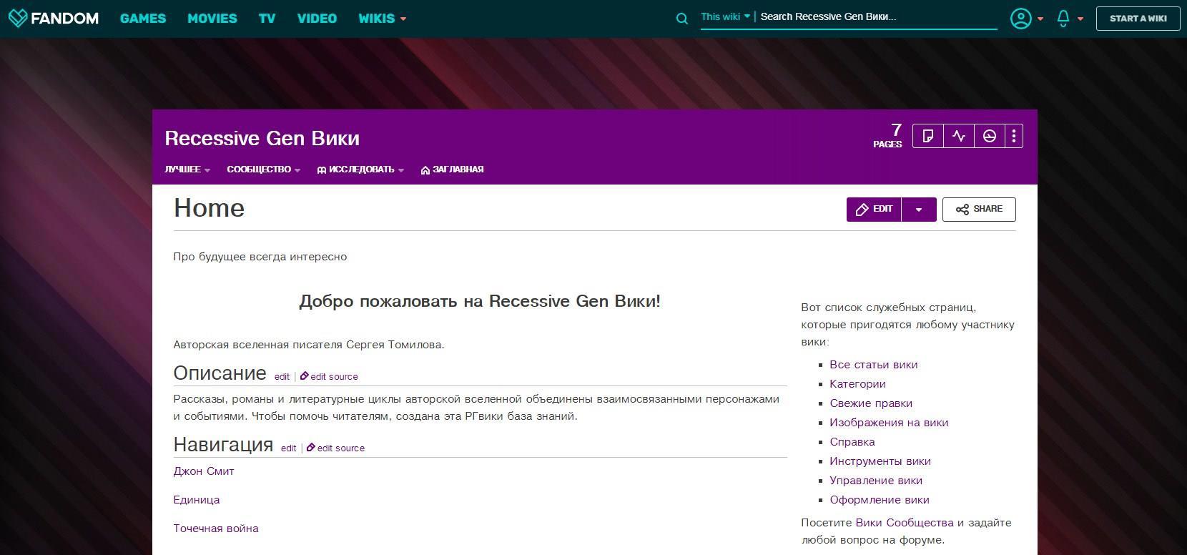This screenshot has width=1187, height=555.
Task: Go to ЗАГЛАВНАЯ main page tab
Action: click(x=453, y=170)
